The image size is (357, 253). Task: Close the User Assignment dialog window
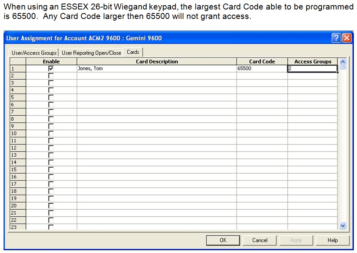[346, 38]
